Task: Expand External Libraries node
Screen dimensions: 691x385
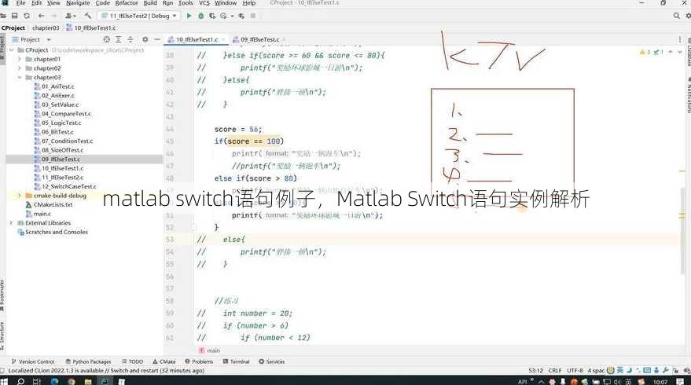Action: point(12,223)
